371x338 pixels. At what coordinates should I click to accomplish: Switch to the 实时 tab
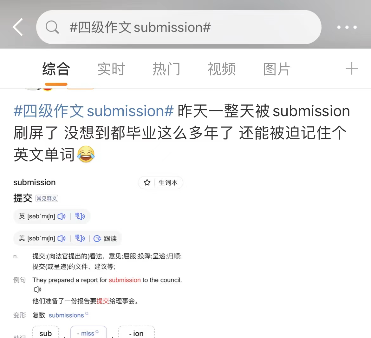[111, 69]
